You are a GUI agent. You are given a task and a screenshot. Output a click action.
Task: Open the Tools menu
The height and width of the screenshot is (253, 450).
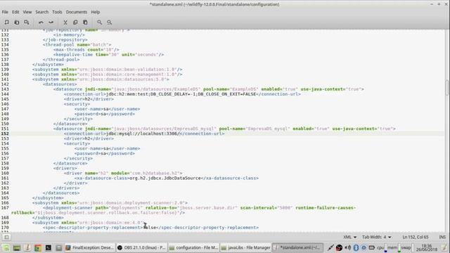coord(57,12)
